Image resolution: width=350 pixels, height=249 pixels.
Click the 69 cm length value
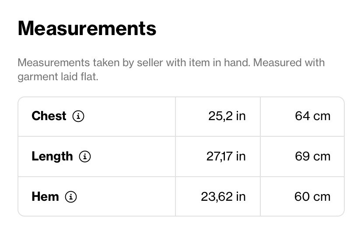click(312, 157)
